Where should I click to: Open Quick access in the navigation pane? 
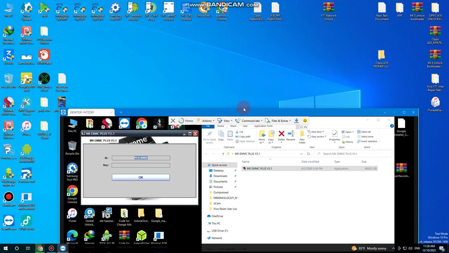click(219, 165)
